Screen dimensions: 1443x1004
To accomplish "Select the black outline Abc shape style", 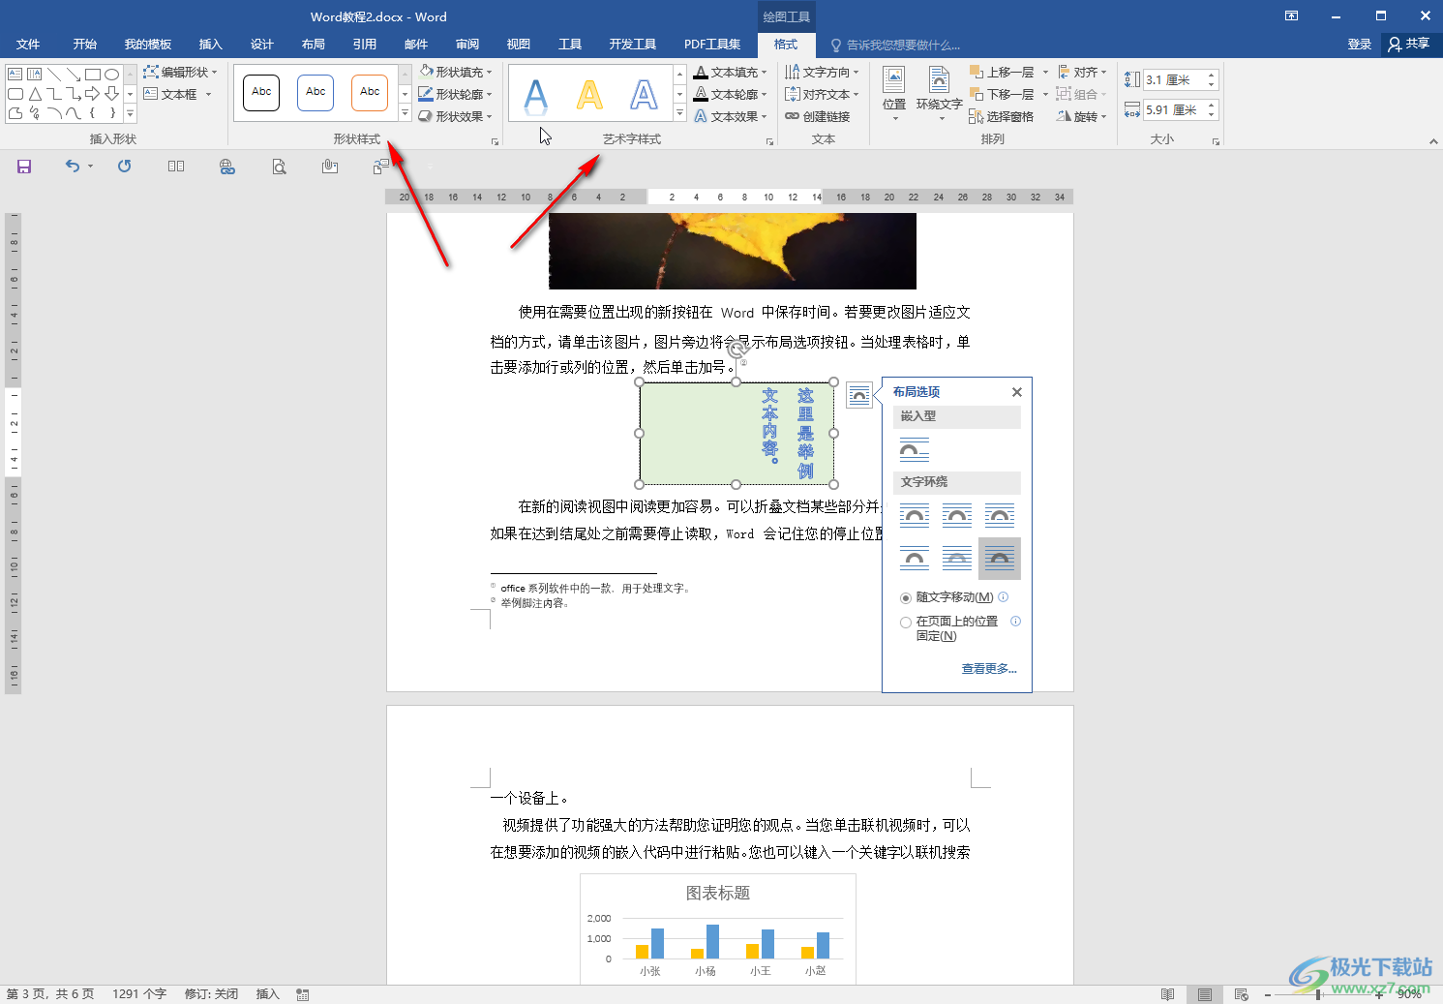I will [261, 92].
